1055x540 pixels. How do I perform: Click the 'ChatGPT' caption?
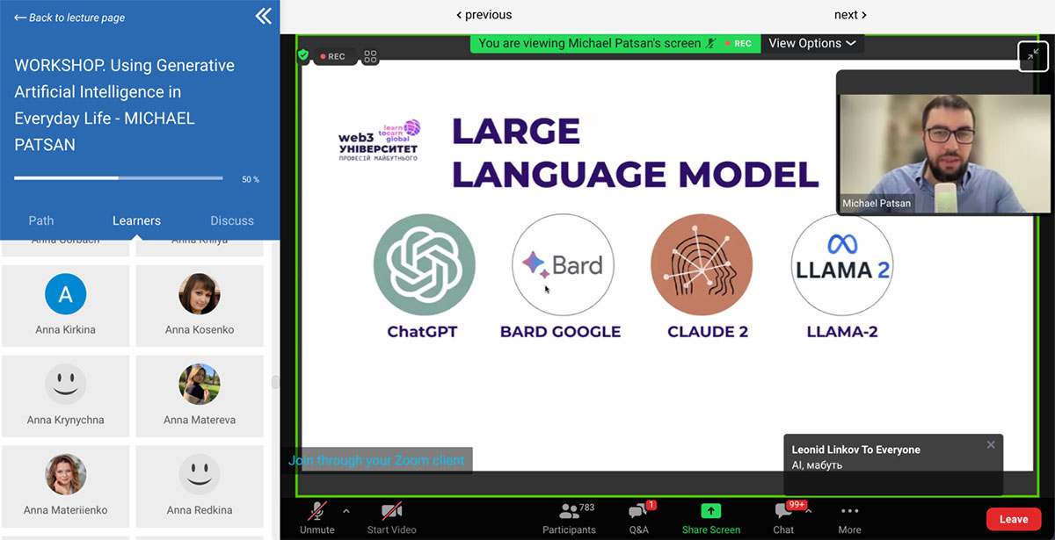click(423, 332)
